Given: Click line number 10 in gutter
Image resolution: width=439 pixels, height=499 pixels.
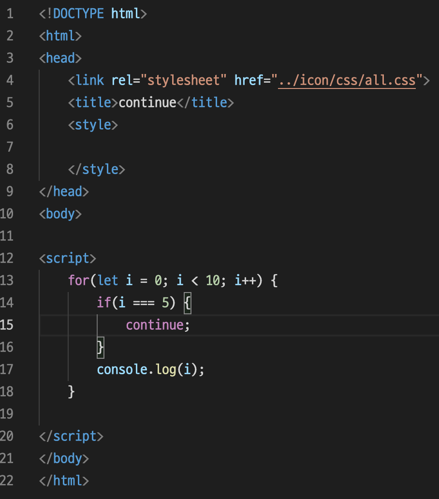Looking at the screenshot, I should click(x=7, y=214).
